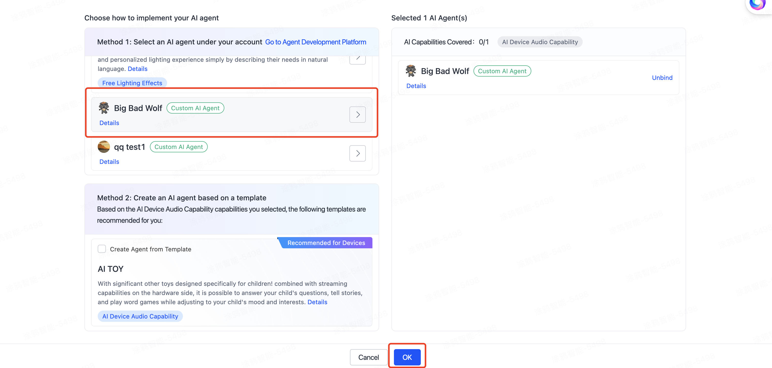Open Details in the selected agents panel
772x368 pixels.
click(x=416, y=86)
